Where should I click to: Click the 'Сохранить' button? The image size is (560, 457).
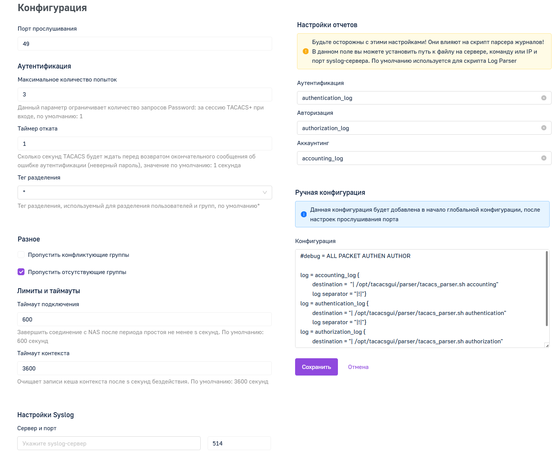point(317,367)
